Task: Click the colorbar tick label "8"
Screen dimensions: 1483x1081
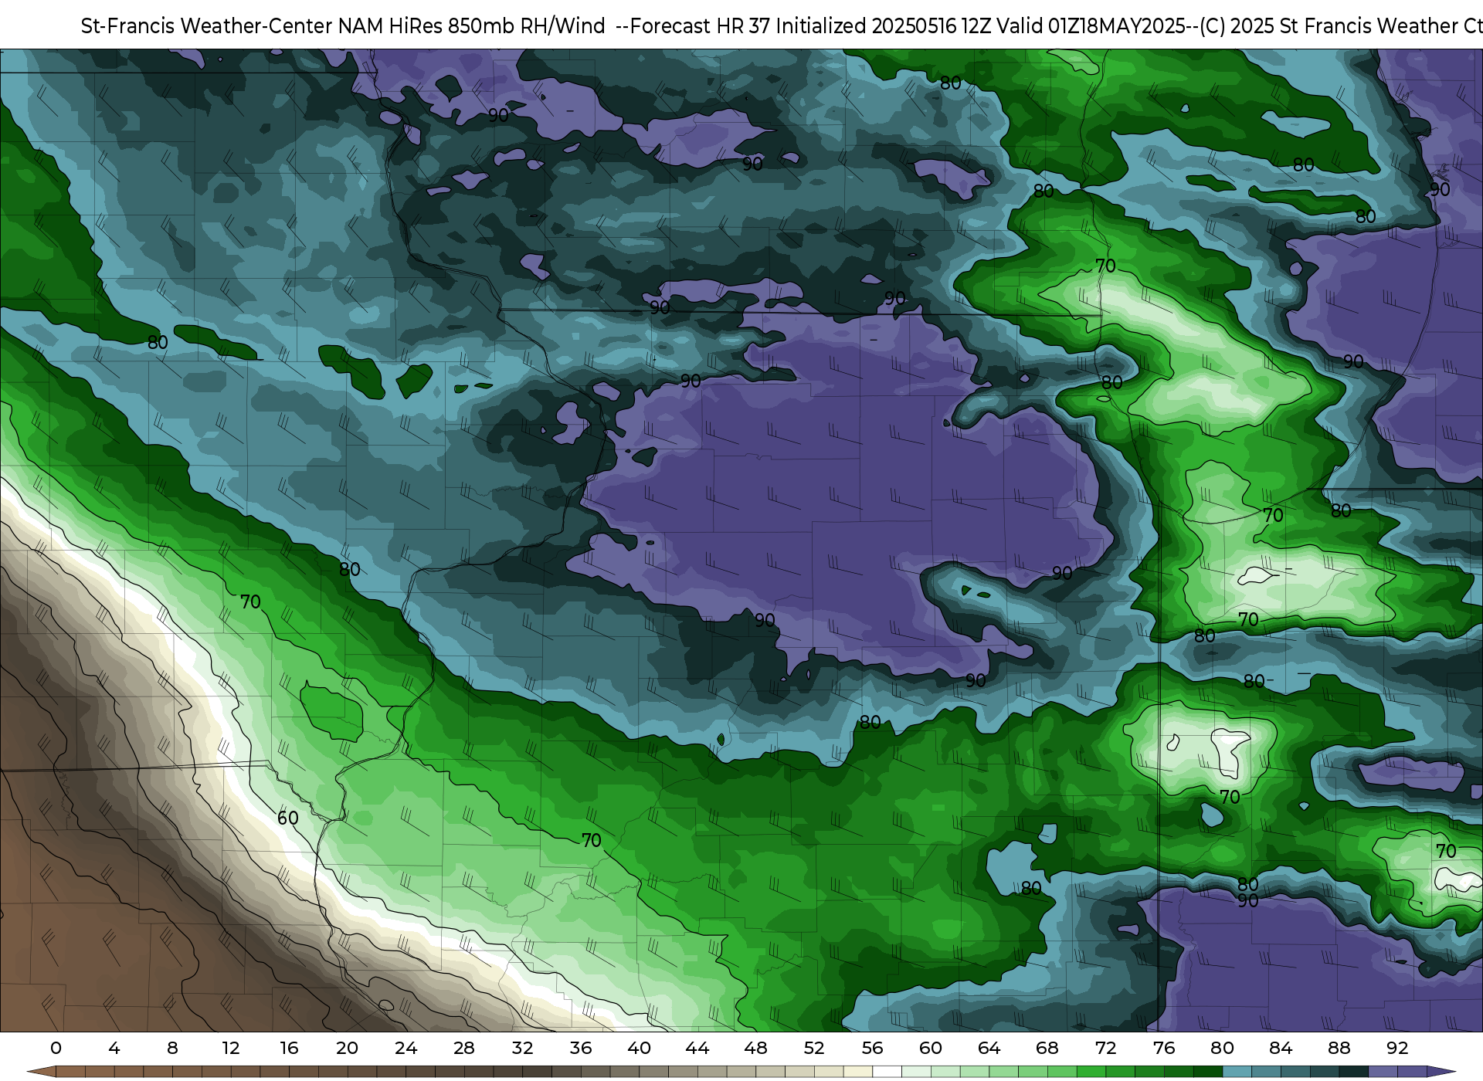Action: click(x=172, y=1048)
